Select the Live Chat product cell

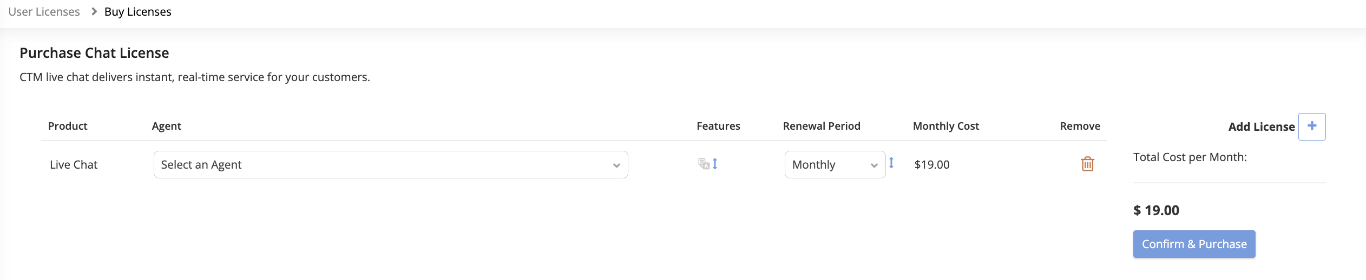(74, 165)
